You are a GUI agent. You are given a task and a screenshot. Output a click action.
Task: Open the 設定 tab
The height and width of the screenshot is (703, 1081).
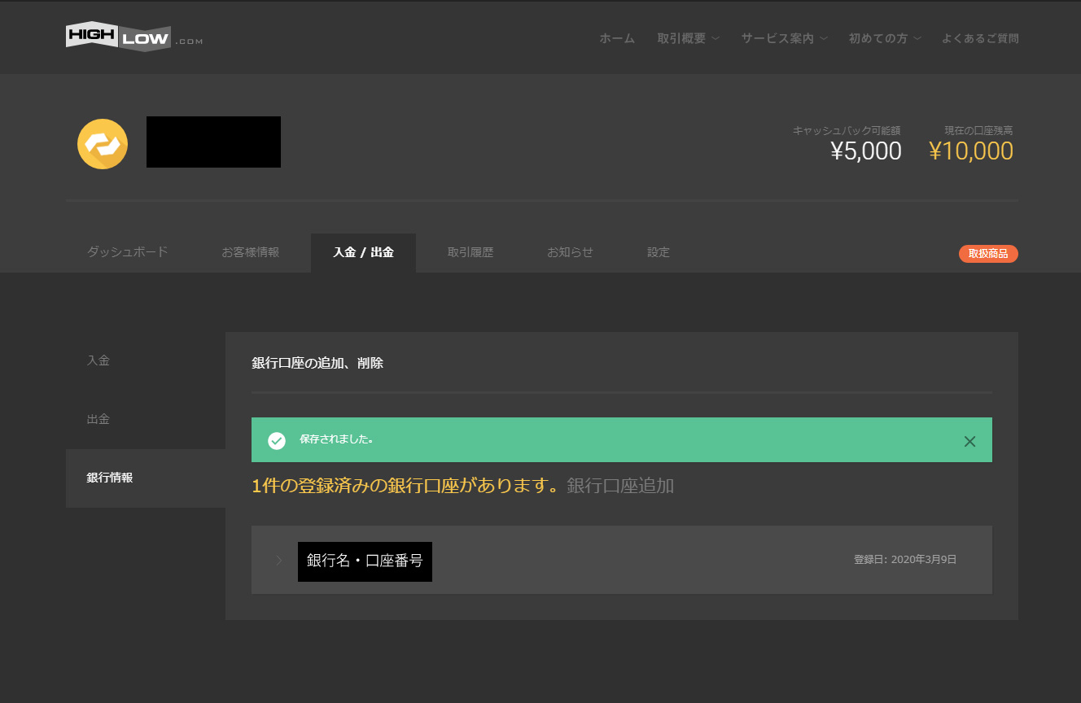(659, 252)
